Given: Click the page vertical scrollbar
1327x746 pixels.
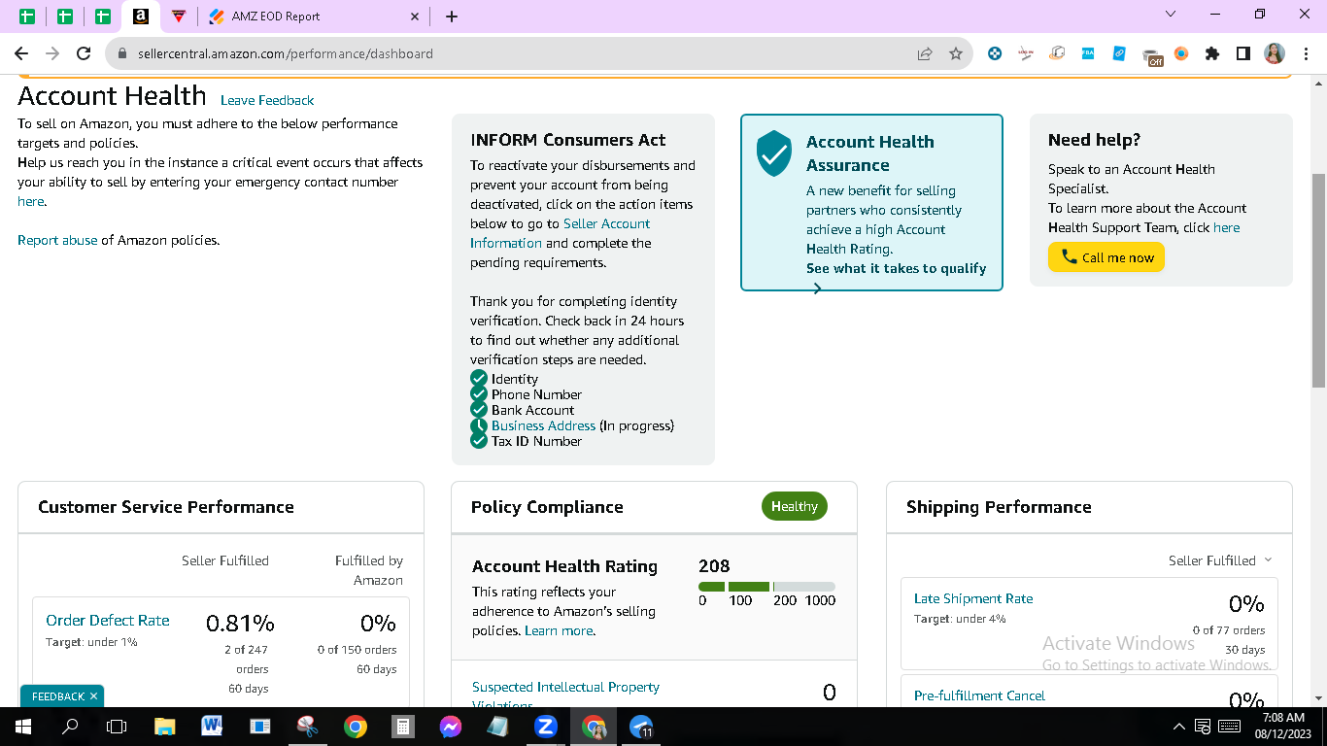Looking at the screenshot, I should [x=1318, y=281].
